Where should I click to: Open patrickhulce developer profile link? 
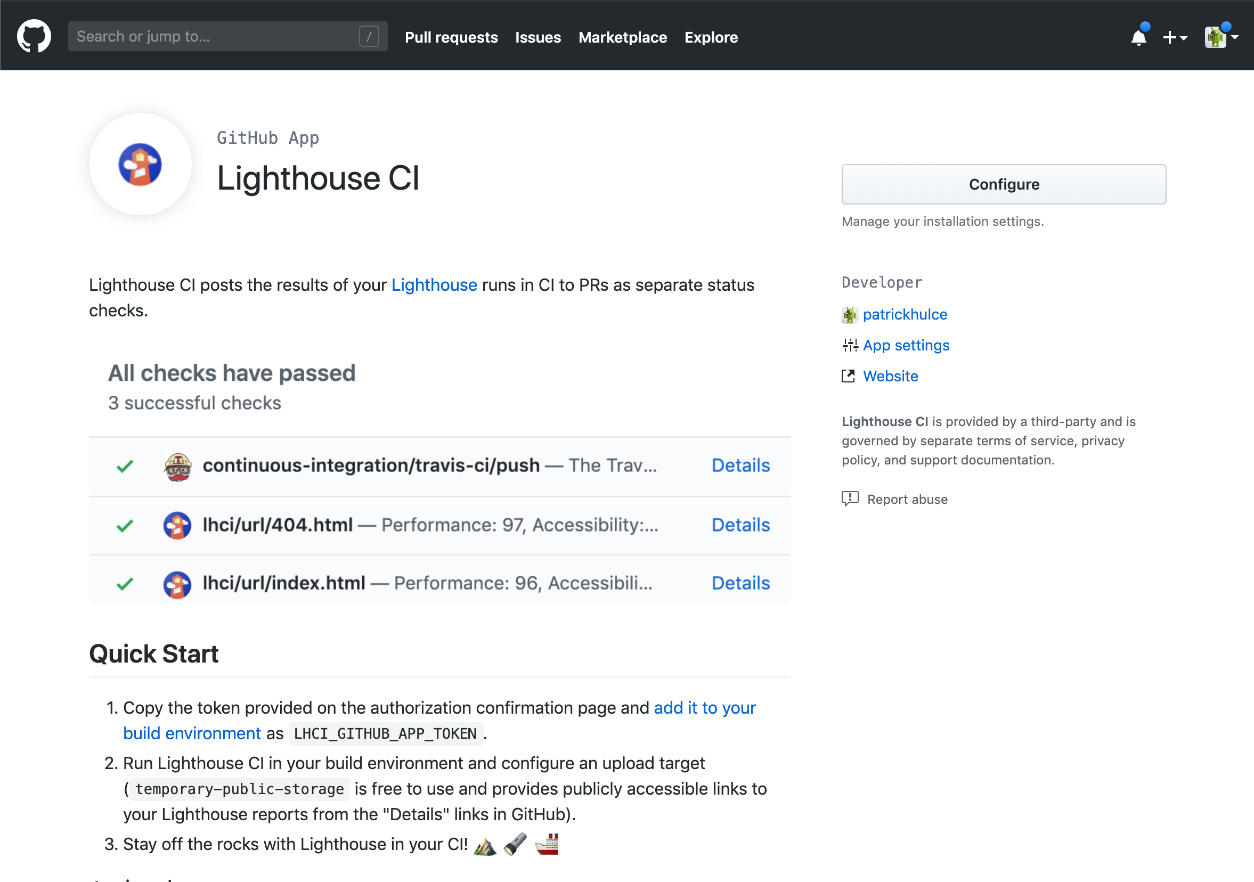coord(905,315)
